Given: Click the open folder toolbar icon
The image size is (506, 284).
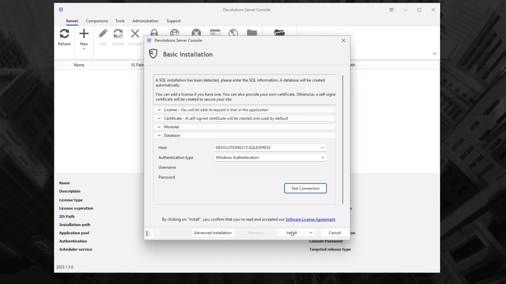Looking at the screenshot, I should 279,33.
